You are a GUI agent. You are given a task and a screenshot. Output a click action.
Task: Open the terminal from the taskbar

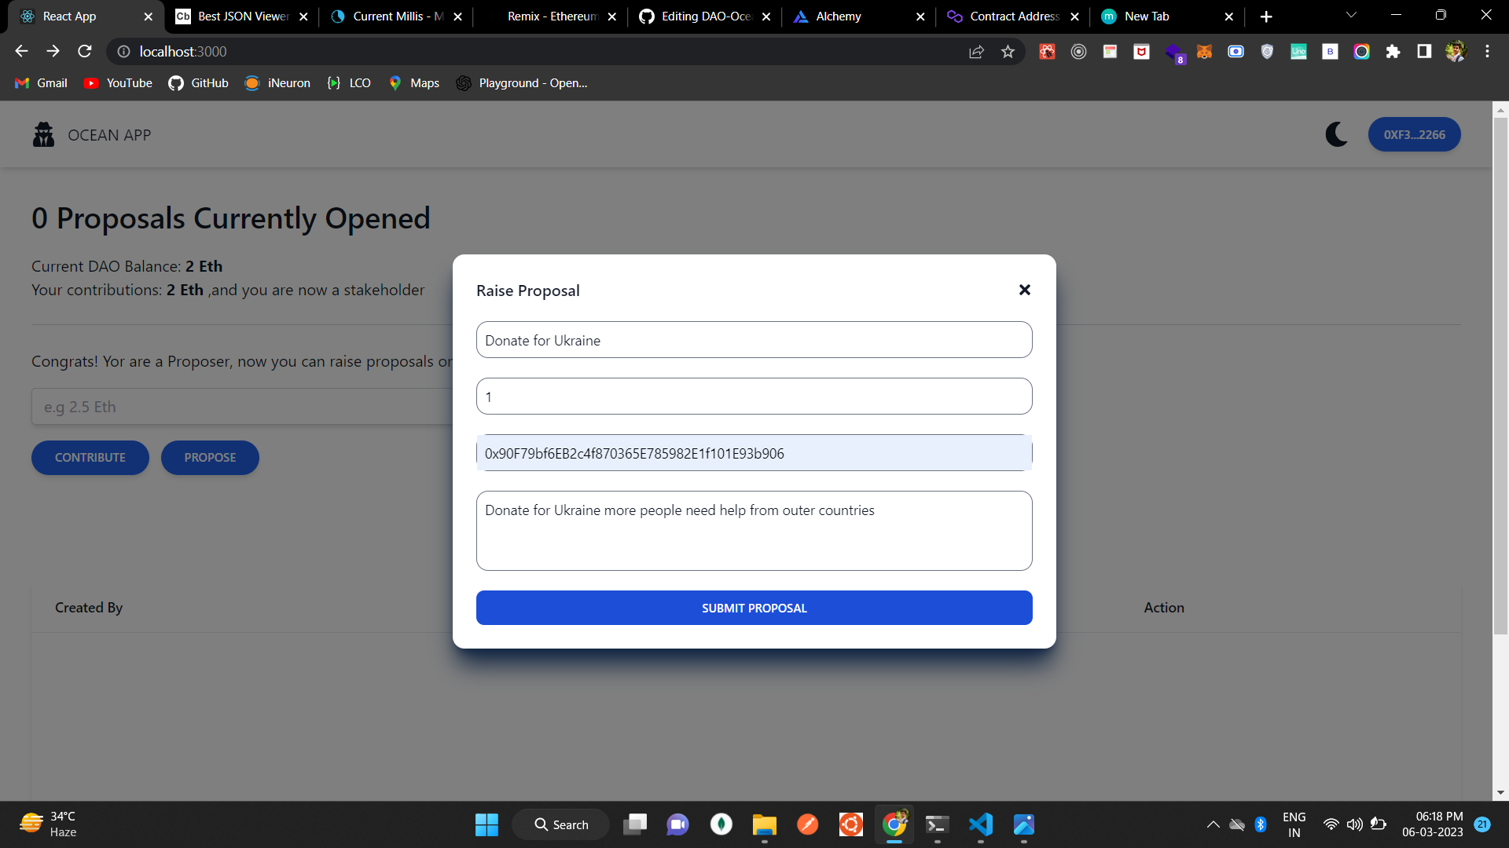tap(937, 824)
